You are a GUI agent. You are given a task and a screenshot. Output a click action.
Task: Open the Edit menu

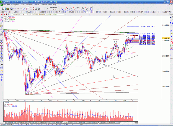coord(8,5)
